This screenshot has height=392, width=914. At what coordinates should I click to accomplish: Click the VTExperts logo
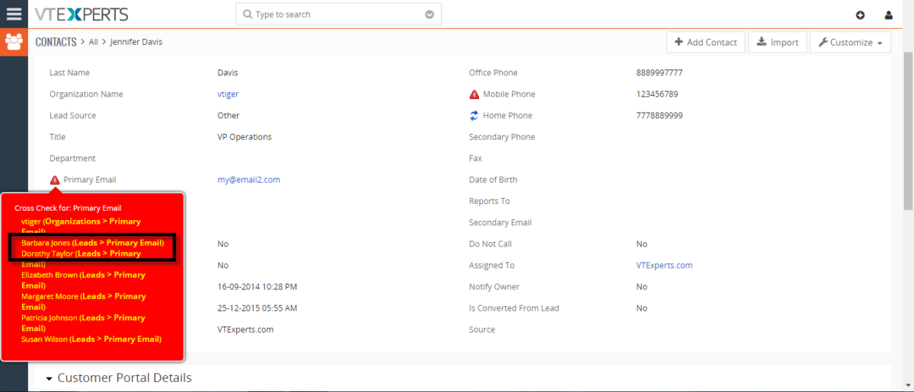(x=81, y=14)
